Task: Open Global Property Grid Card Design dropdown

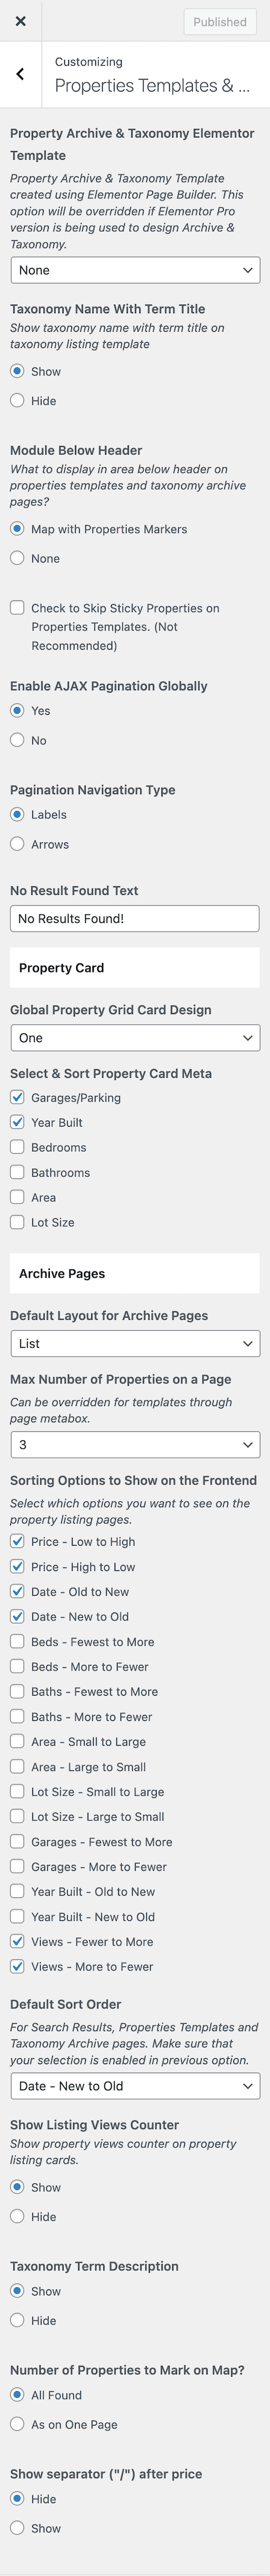Action: (x=134, y=1038)
